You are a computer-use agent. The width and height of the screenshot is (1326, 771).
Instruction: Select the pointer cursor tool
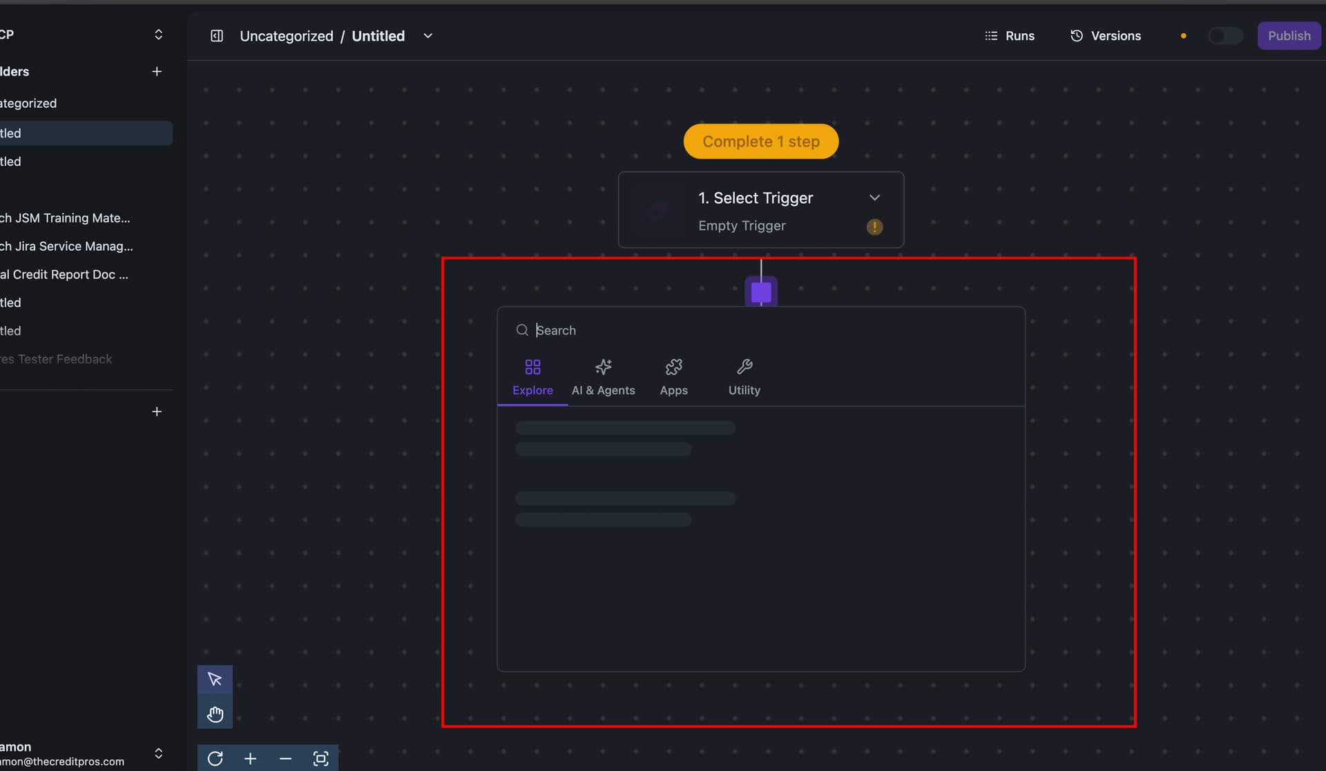pyautogui.click(x=215, y=679)
